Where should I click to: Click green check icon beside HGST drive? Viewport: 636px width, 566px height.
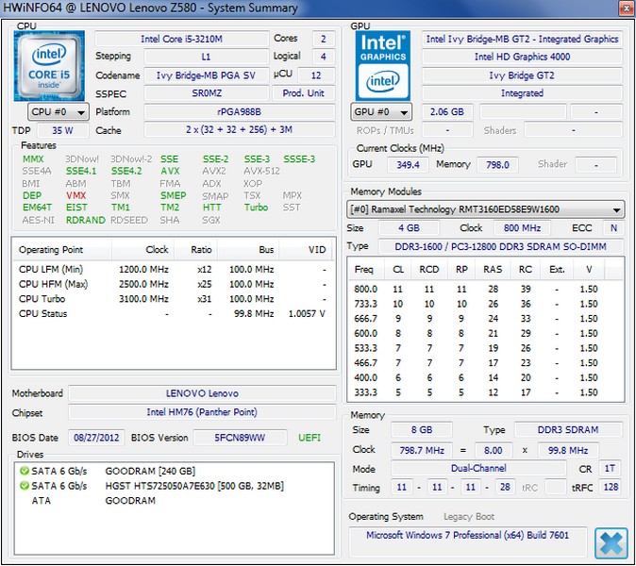[25, 486]
